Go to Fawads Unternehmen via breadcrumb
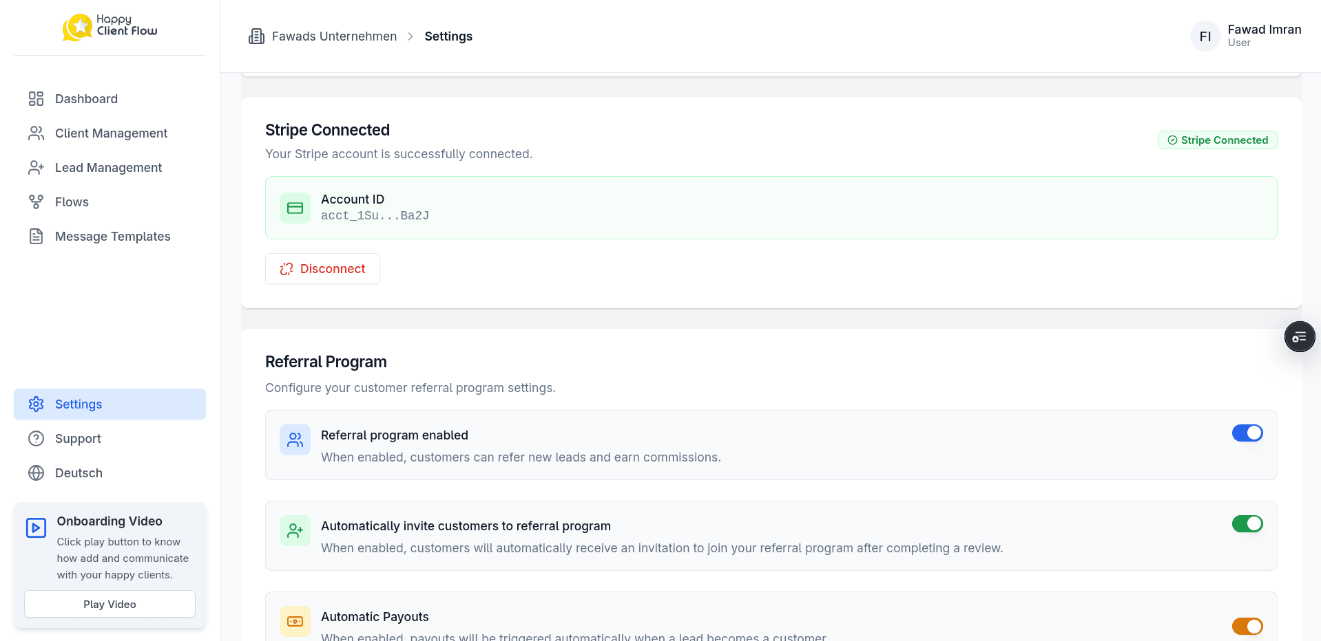Viewport: 1321px width, 641px height. point(333,36)
